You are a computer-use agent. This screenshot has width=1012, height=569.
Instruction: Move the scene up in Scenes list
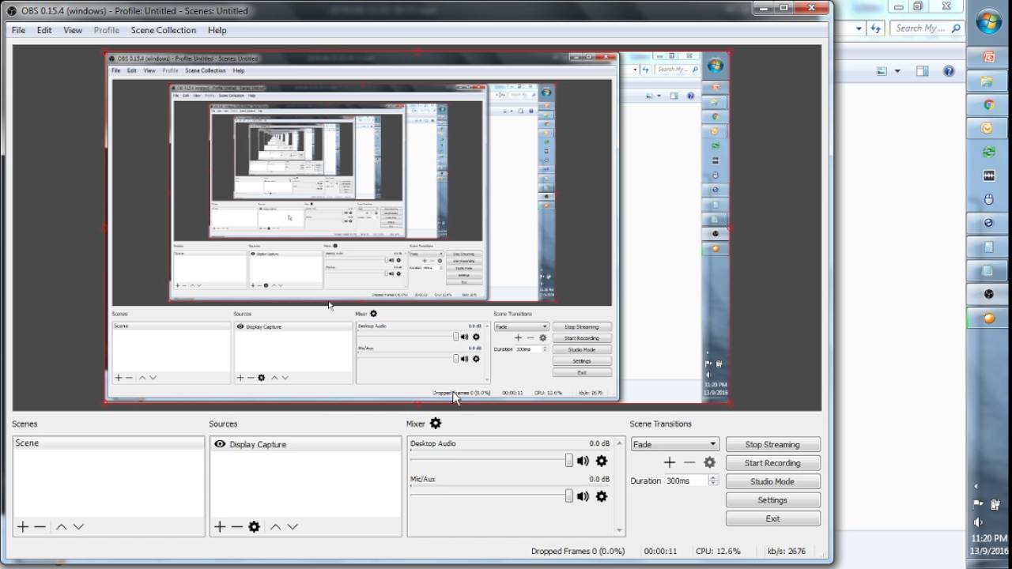click(61, 526)
